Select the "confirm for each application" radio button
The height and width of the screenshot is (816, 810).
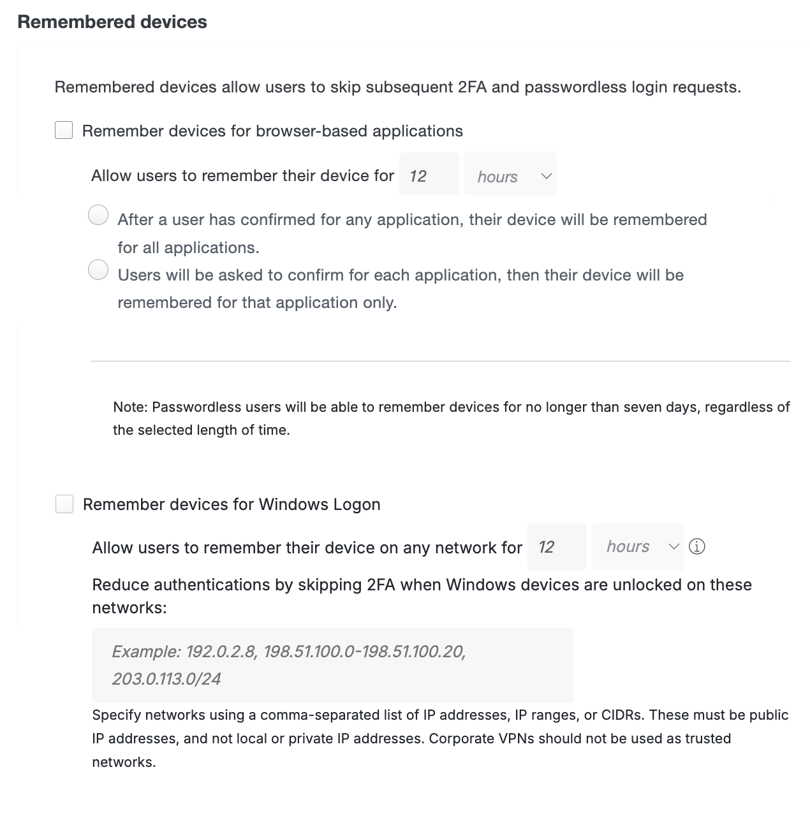click(x=98, y=270)
